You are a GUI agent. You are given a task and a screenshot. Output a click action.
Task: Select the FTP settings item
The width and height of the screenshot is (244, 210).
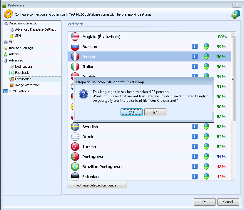click(x=11, y=42)
